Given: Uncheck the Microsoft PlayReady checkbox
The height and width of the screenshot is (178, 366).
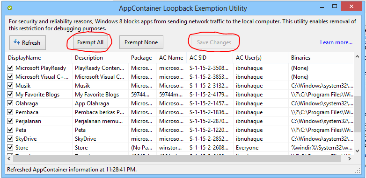Looking at the screenshot, I should pyautogui.click(x=10, y=68).
